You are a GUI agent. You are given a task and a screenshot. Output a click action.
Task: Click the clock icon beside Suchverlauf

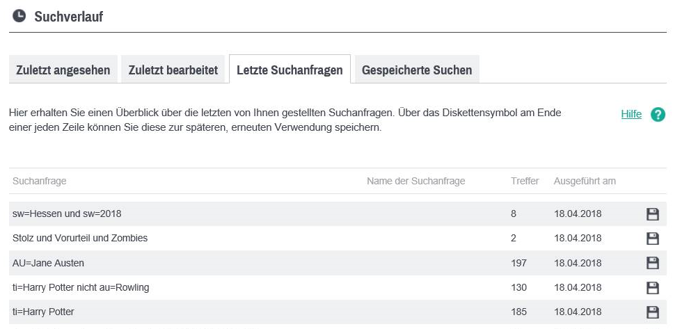coord(19,15)
